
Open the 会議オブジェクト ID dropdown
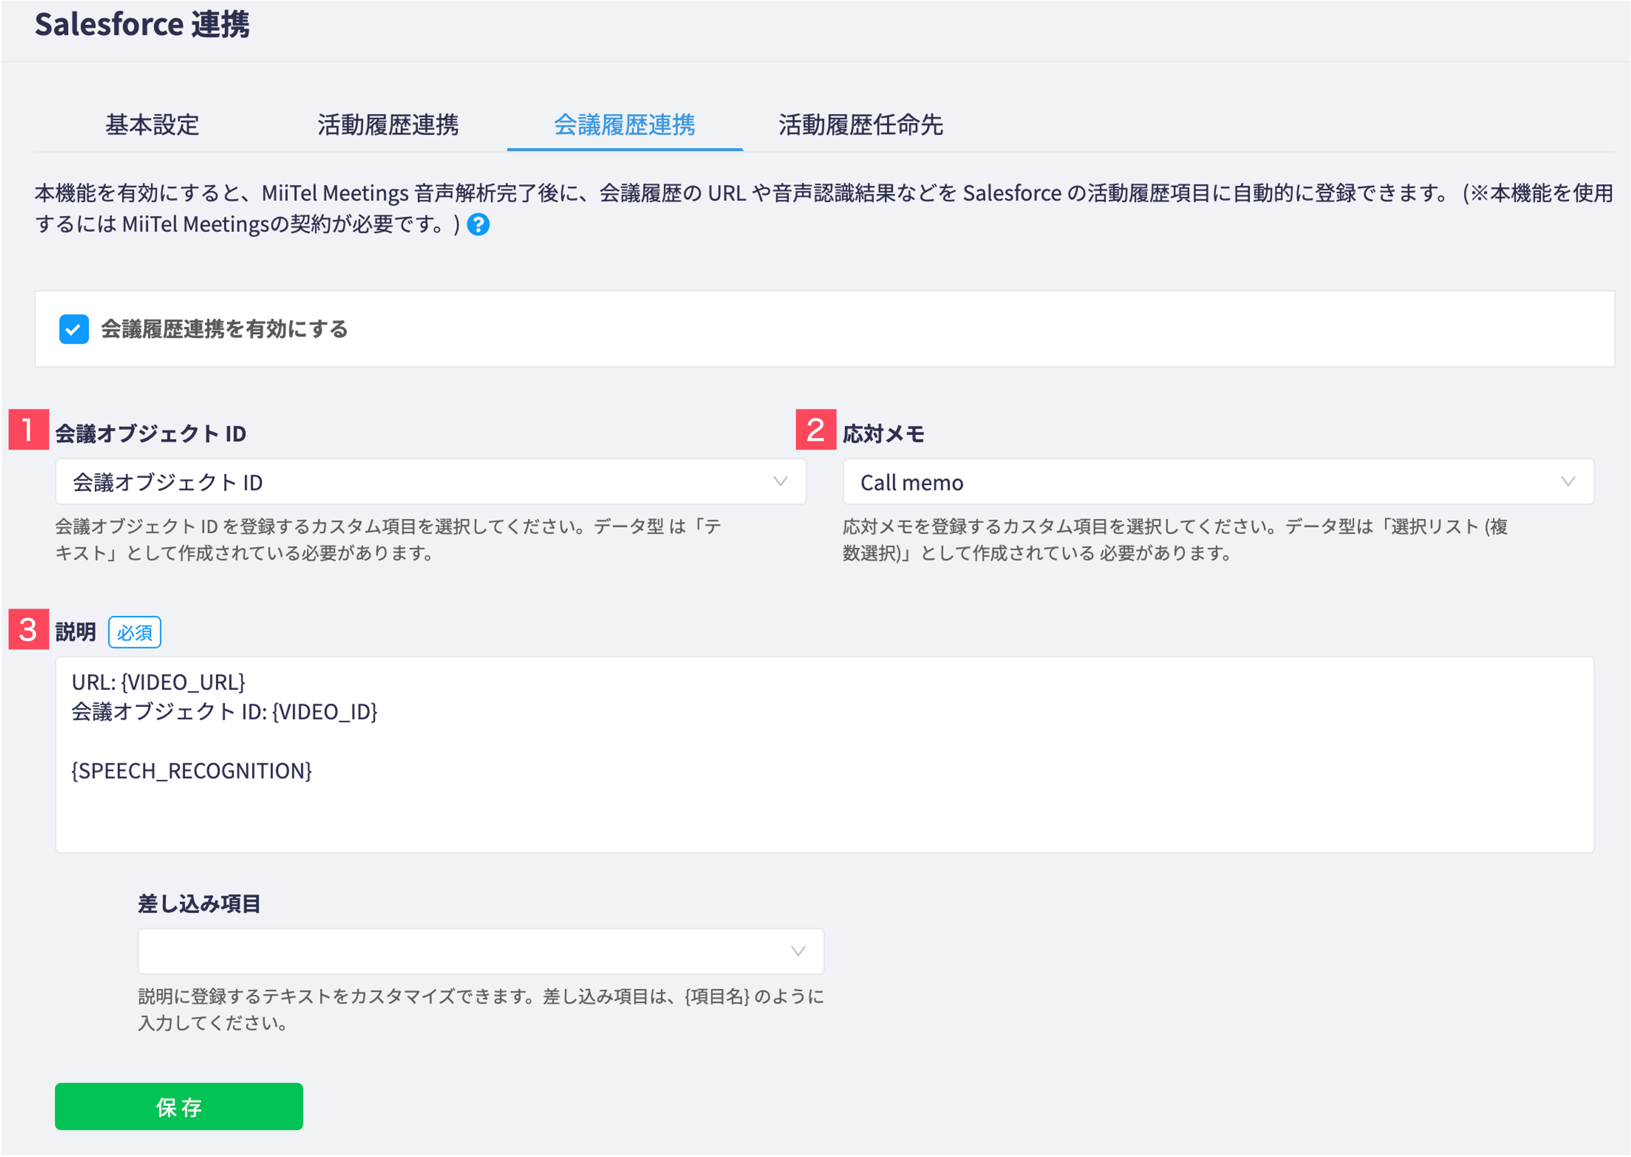[x=430, y=482]
